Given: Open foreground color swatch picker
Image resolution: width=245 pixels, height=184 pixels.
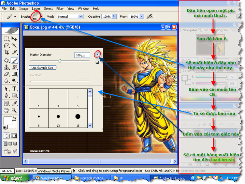Looking at the screenshot, I should coord(8,121).
